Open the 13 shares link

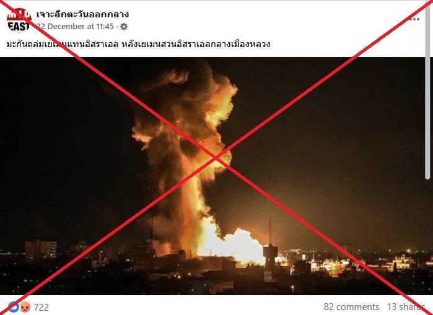coord(405,307)
